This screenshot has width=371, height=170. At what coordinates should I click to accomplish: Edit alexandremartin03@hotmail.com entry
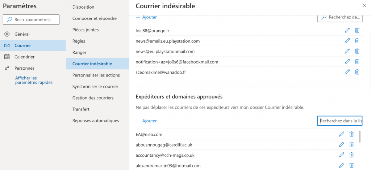click(341, 165)
